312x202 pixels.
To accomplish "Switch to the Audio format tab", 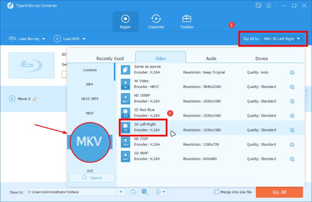I will [211, 58].
